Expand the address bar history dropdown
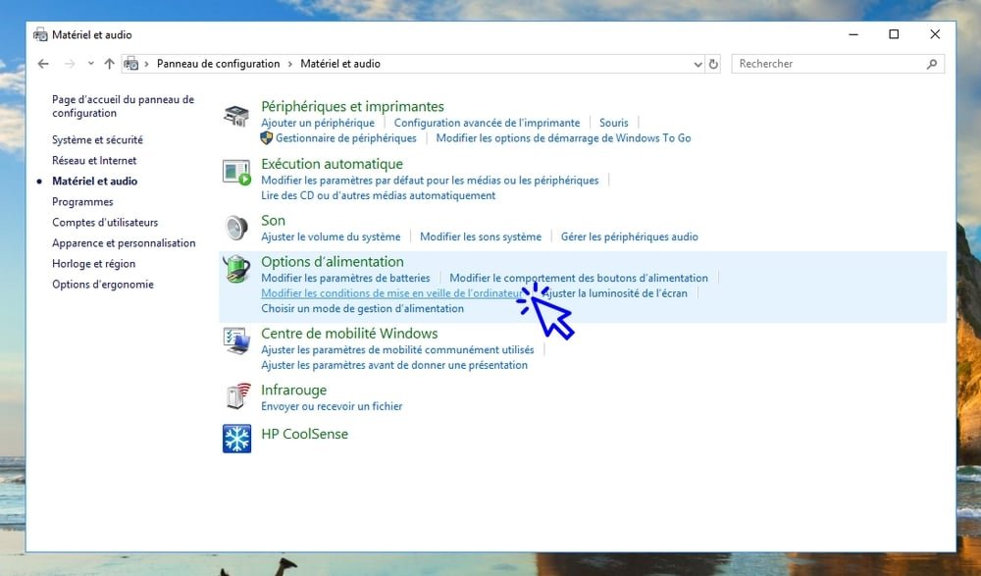Screen dimensions: 981x576 click(x=698, y=64)
